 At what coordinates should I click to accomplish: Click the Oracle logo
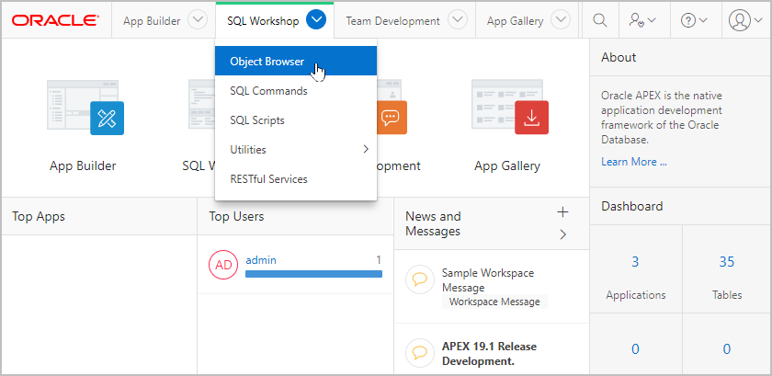pos(56,21)
